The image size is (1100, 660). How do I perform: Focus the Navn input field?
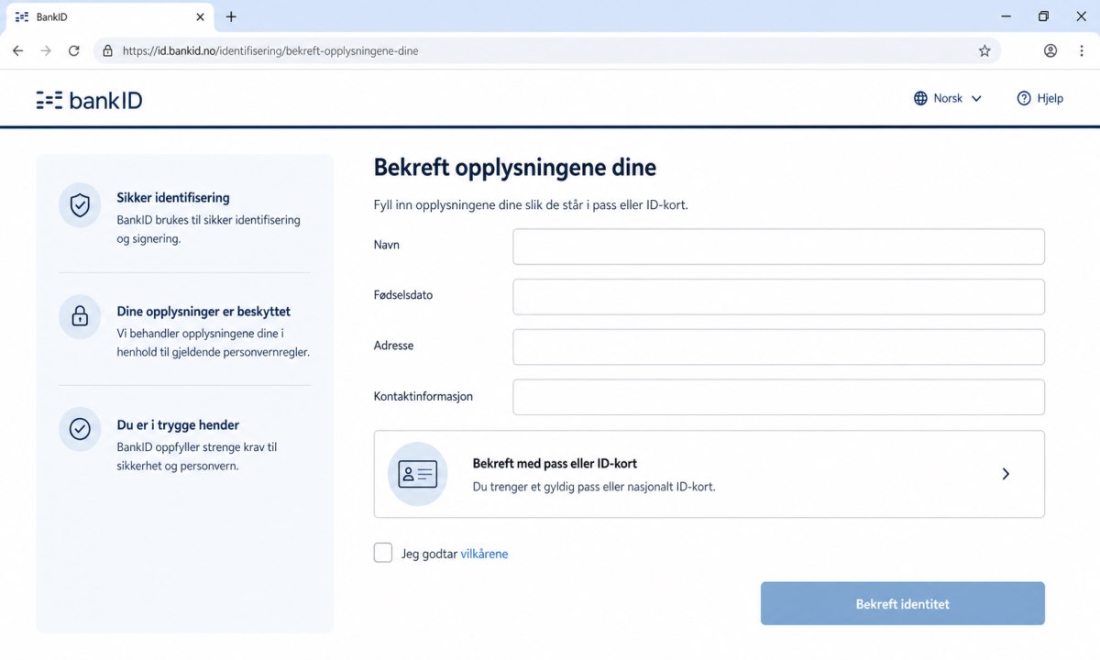(779, 247)
